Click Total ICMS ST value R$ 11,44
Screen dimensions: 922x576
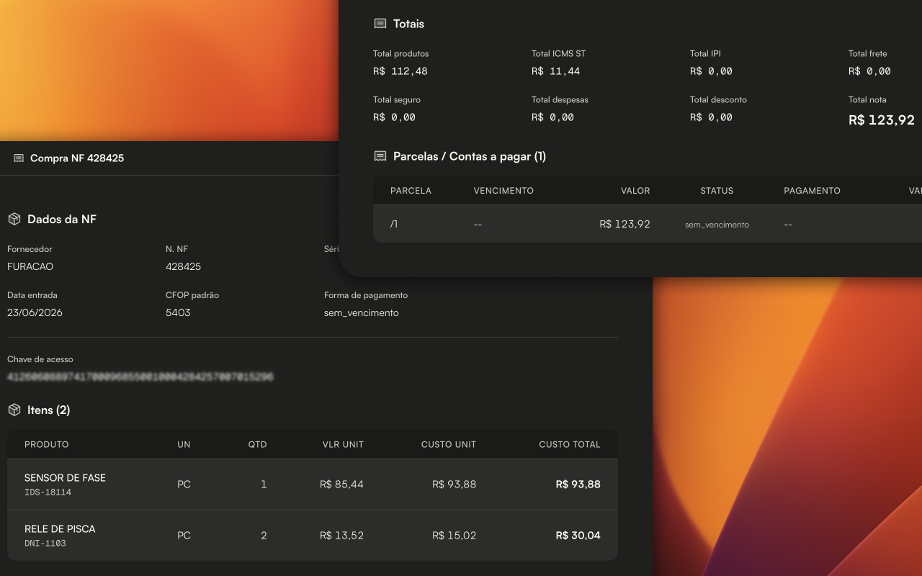coord(555,71)
